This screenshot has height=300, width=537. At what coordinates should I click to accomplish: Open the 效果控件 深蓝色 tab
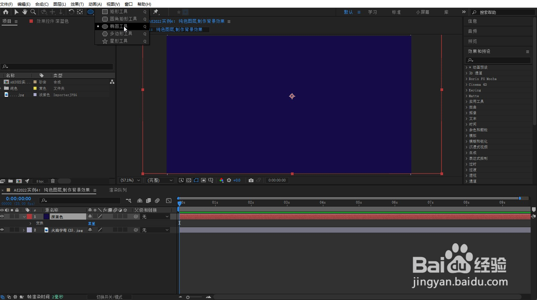52,21
